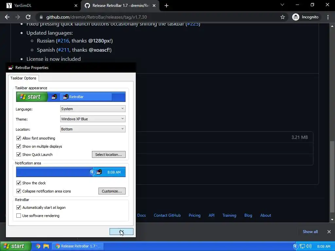Open the Docs footer link

pyautogui.click(x=141, y=215)
